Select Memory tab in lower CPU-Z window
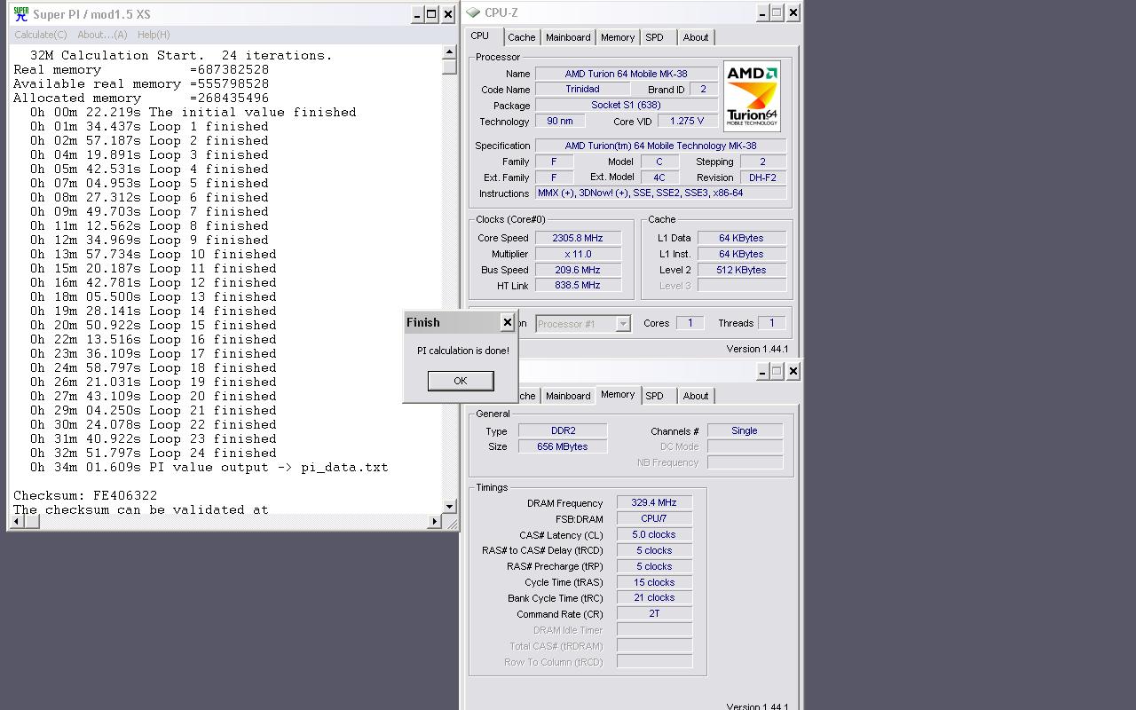Screen dimensions: 1136x710 pos(618,395)
